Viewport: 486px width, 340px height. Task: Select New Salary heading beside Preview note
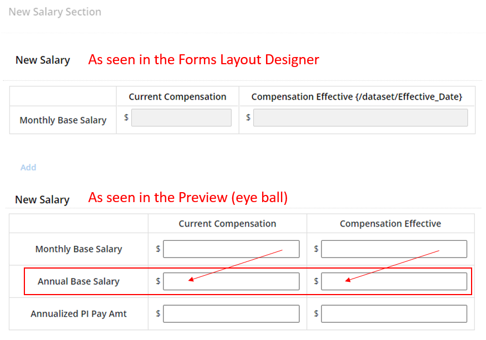[x=42, y=200]
